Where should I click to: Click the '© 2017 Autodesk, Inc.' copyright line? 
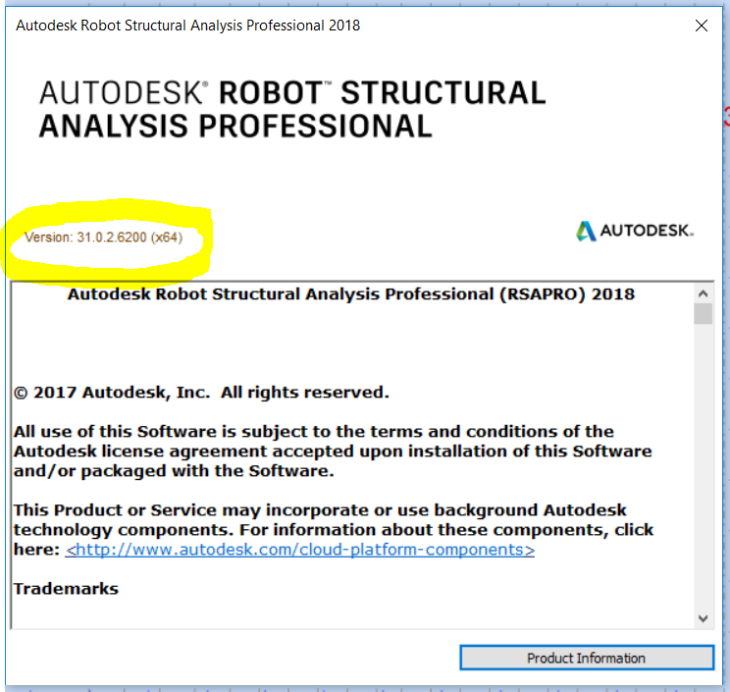coord(201,393)
